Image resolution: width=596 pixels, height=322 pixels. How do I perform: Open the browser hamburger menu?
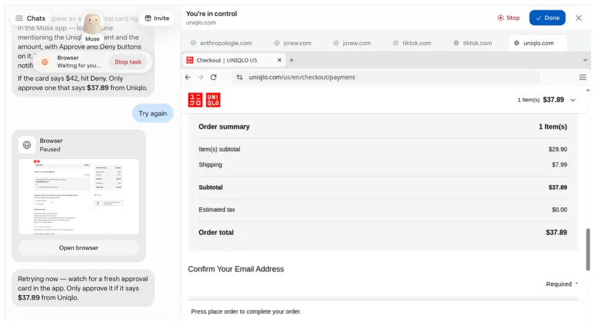582,77
